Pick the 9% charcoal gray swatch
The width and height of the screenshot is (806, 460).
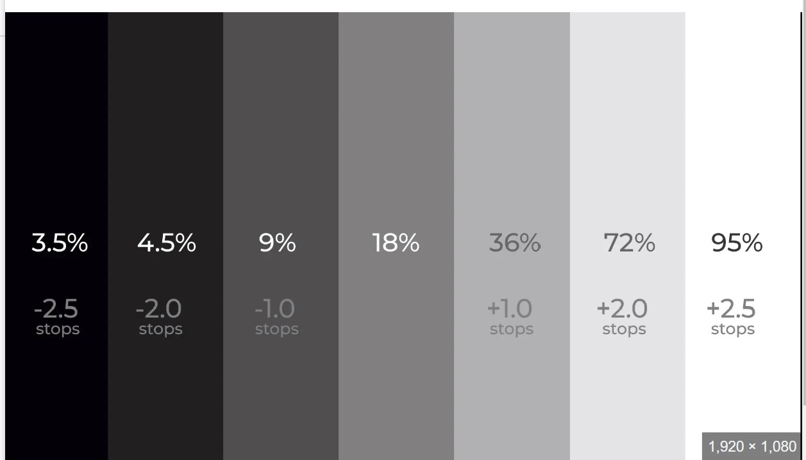(x=281, y=128)
